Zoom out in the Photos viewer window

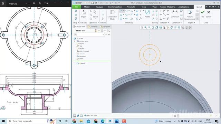pos(34,3)
